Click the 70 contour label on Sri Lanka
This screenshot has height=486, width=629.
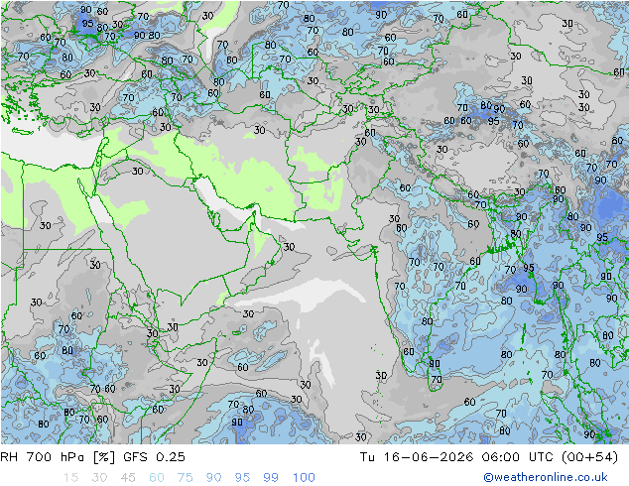[x=437, y=379]
